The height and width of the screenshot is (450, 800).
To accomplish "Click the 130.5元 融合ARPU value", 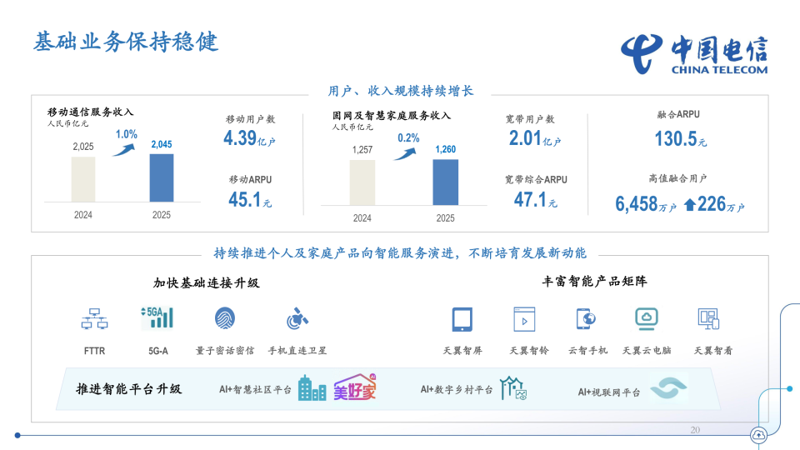I will click(681, 139).
